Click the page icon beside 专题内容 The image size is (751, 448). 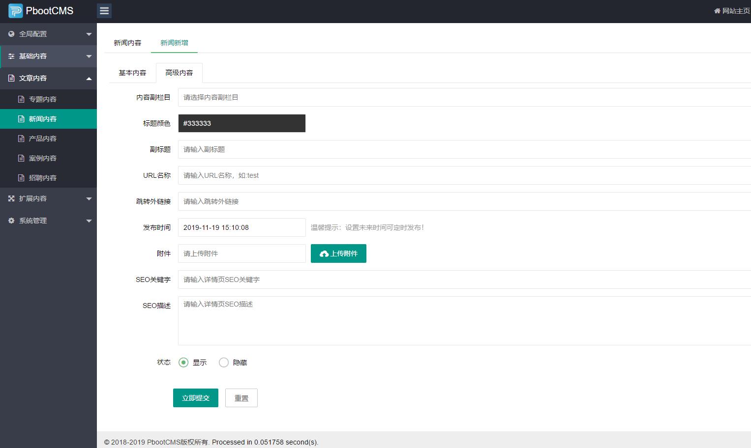[x=21, y=99]
